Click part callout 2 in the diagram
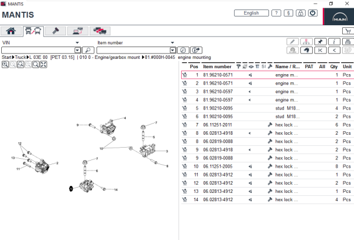The image size is (354, 240). pyautogui.click(x=57, y=163)
